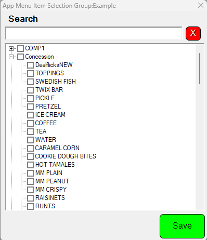Toggle the PICKLE checkbox

pyautogui.click(x=31, y=98)
